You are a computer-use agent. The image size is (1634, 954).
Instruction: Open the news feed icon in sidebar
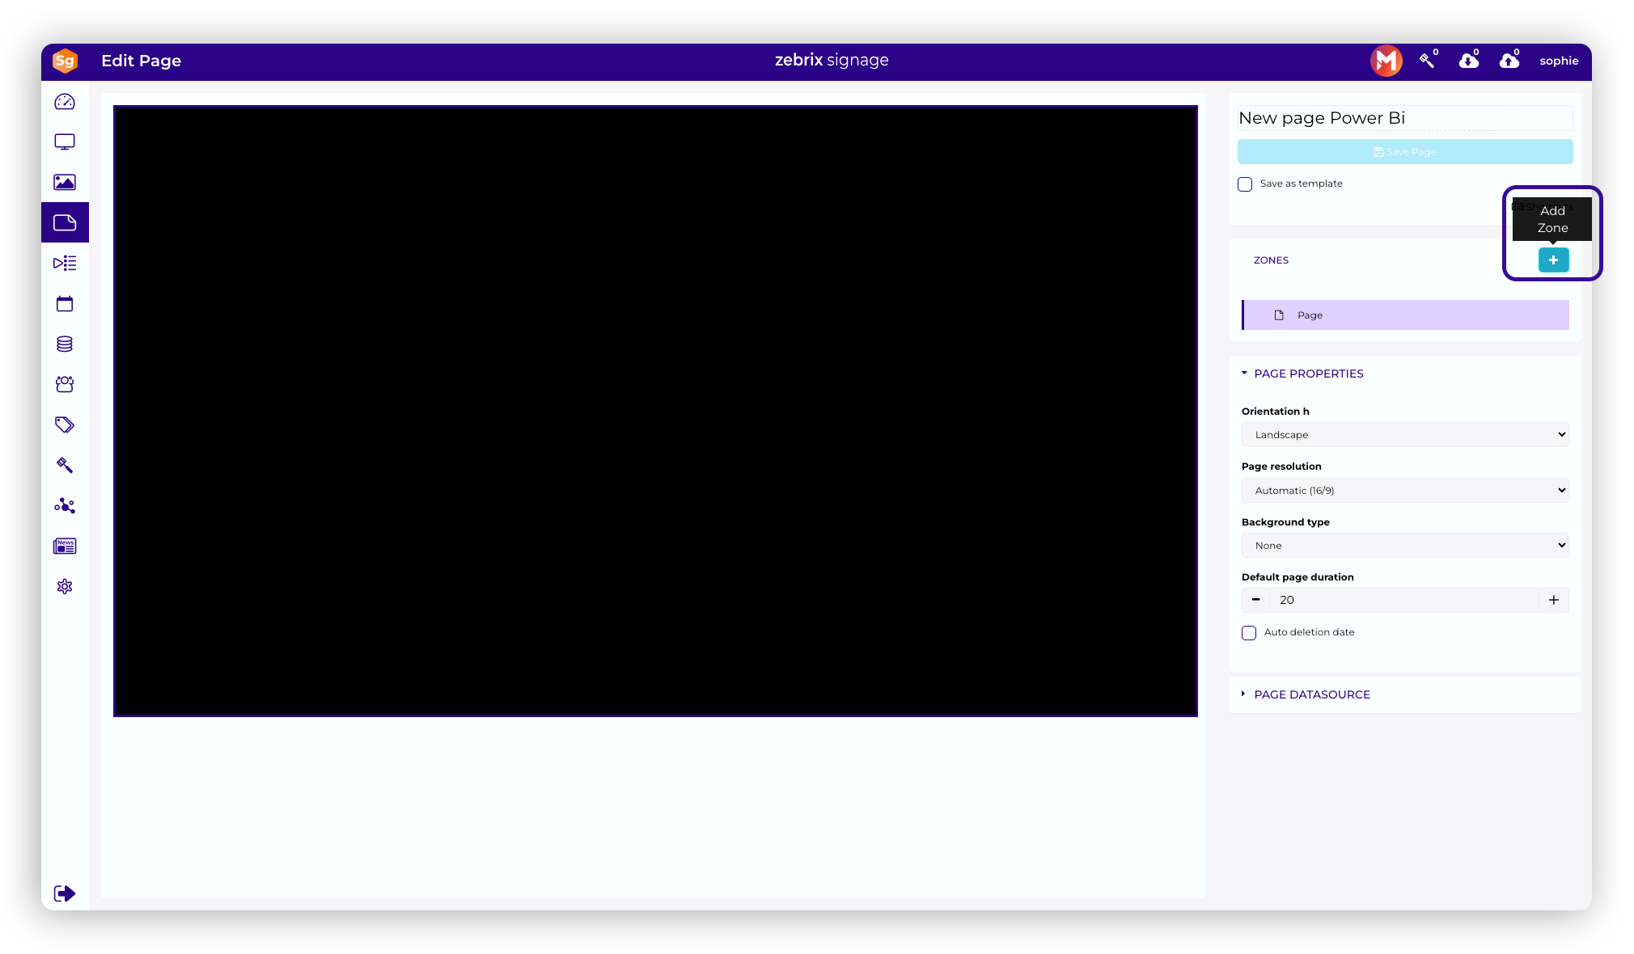65,547
